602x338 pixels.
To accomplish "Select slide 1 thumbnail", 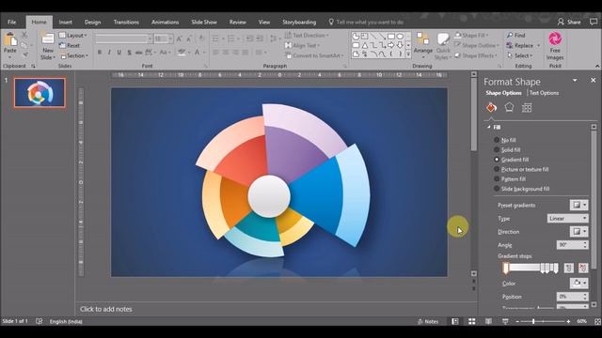I will (x=40, y=93).
